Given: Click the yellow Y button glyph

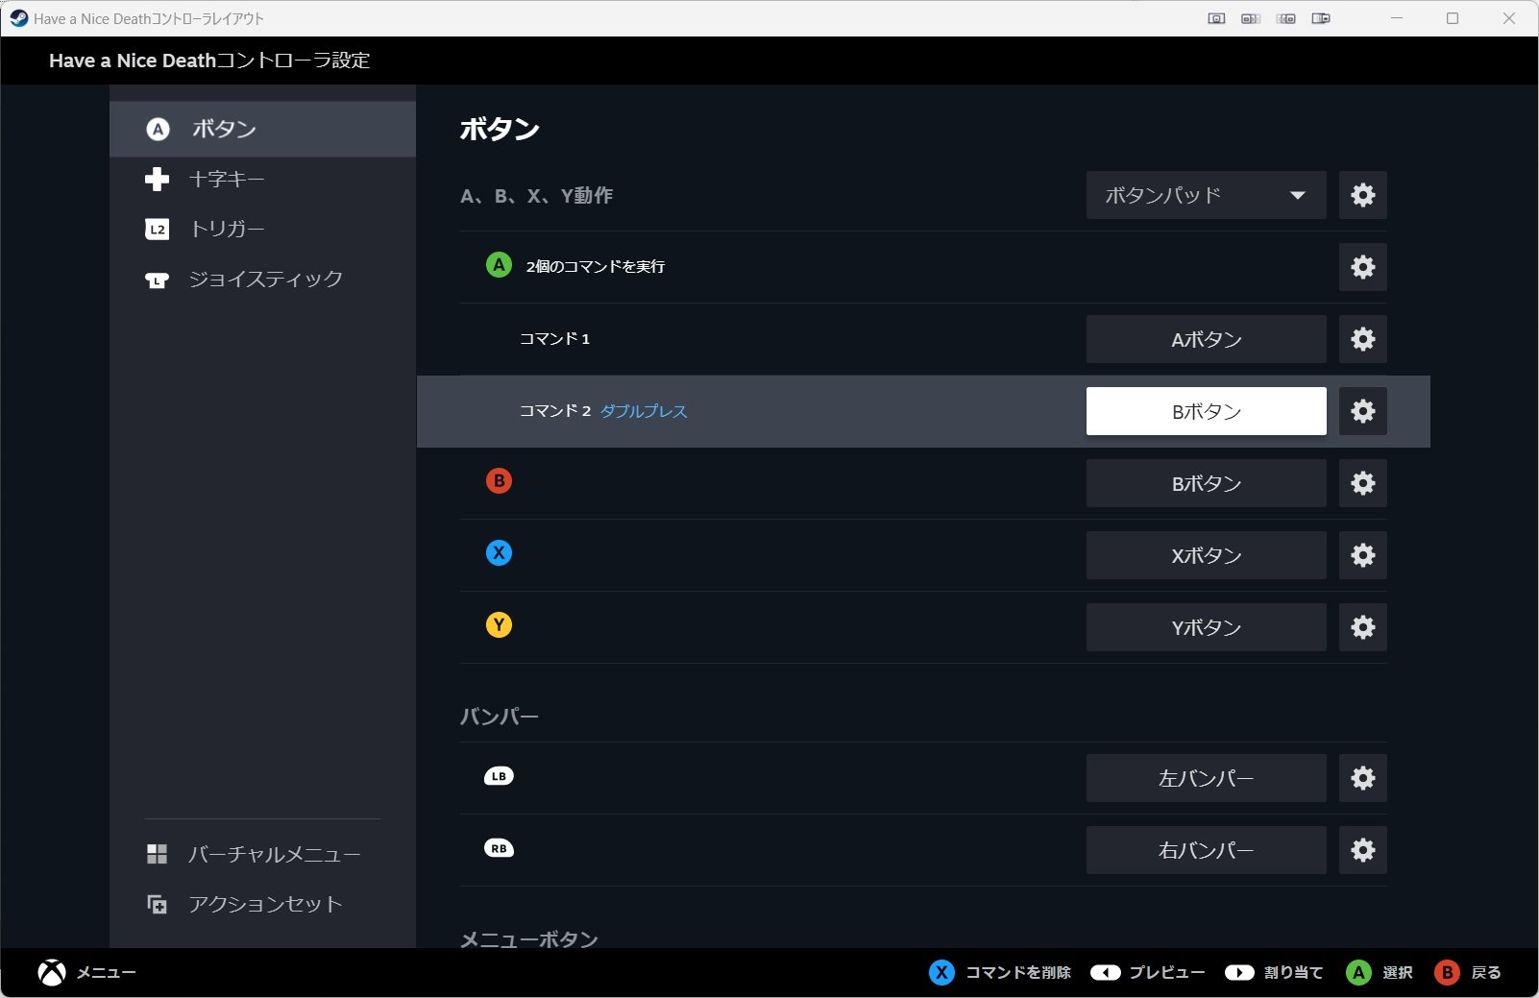Looking at the screenshot, I should coord(499,625).
